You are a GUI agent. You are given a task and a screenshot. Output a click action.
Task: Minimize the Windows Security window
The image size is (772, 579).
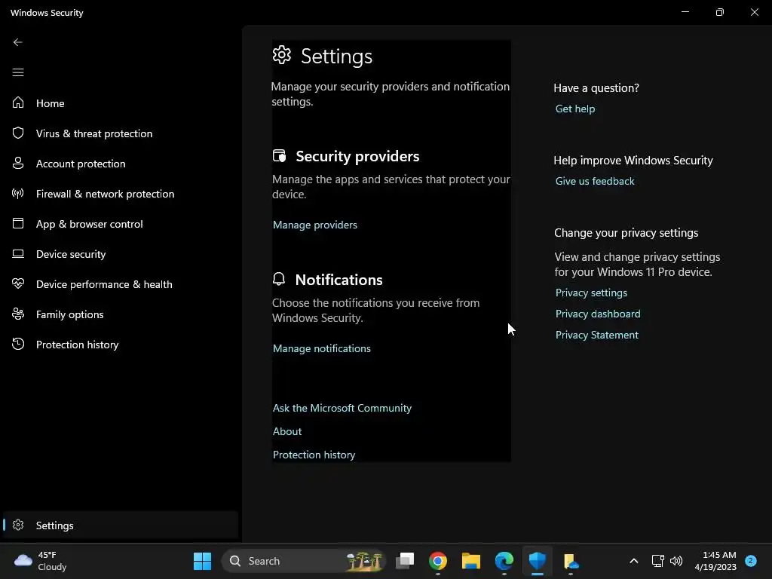point(685,12)
